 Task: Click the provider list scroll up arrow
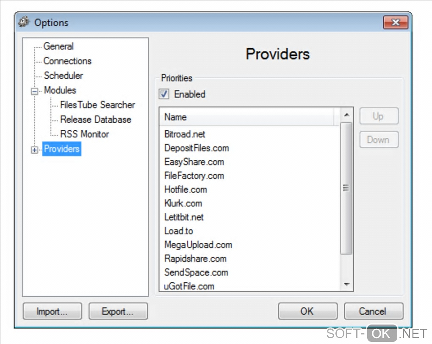pyautogui.click(x=346, y=115)
